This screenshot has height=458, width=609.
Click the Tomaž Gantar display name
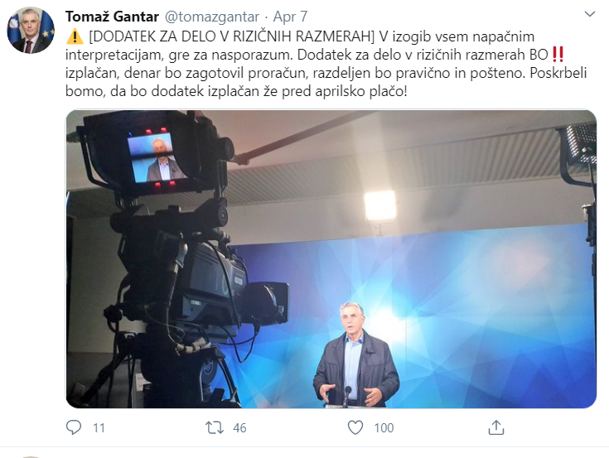(112, 17)
